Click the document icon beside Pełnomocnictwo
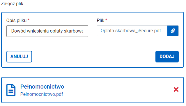This screenshot has width=186, height=106. click(x=11, y=90)
